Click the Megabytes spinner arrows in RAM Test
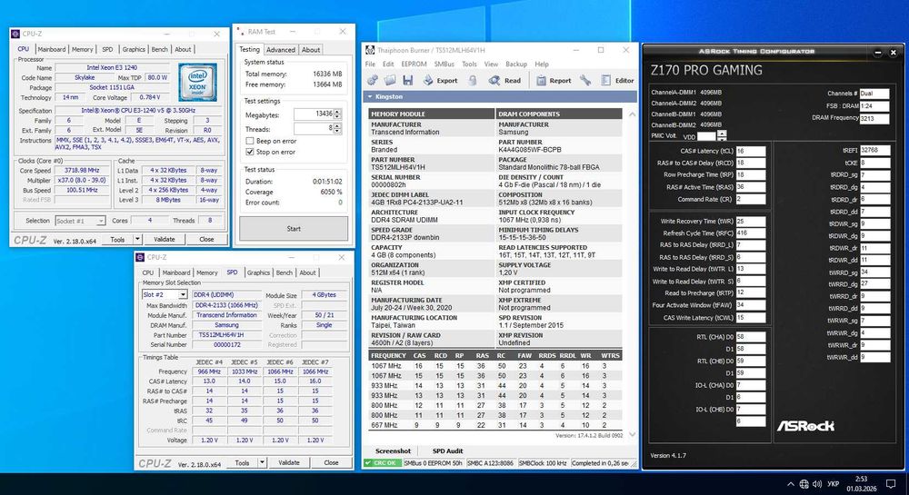 click(x=337, y=114)
